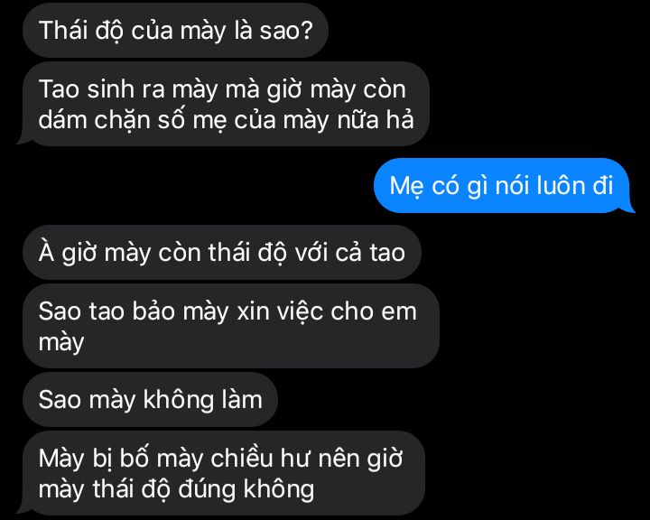This screenshot has width=650, height=520.
Task: Tap the last bubble starting "Mày bị bố mày chiều hư"
Action: pos(221,473)
